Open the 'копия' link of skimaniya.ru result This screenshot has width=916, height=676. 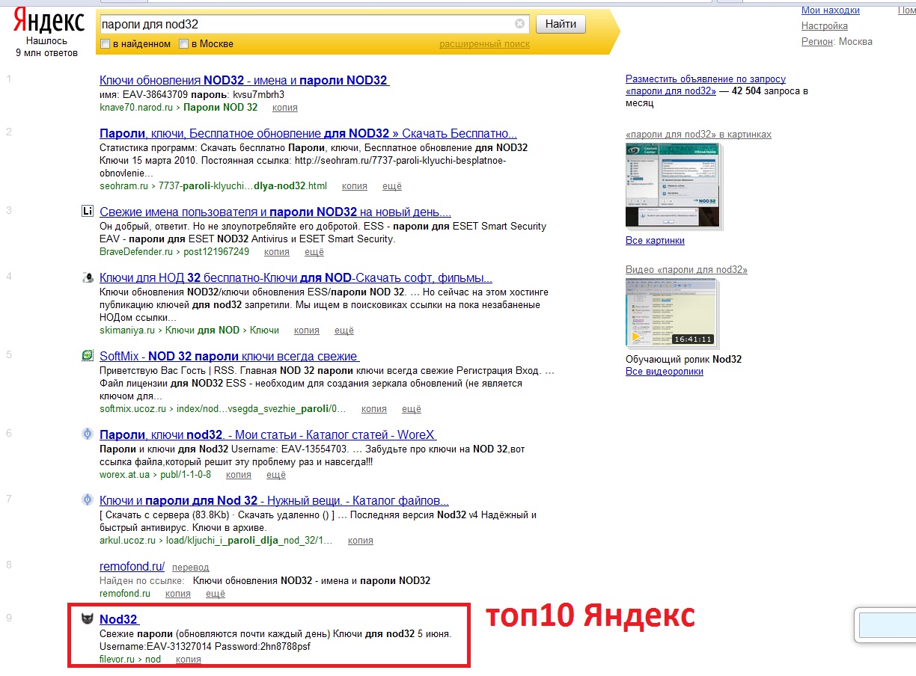click(307, 331)
